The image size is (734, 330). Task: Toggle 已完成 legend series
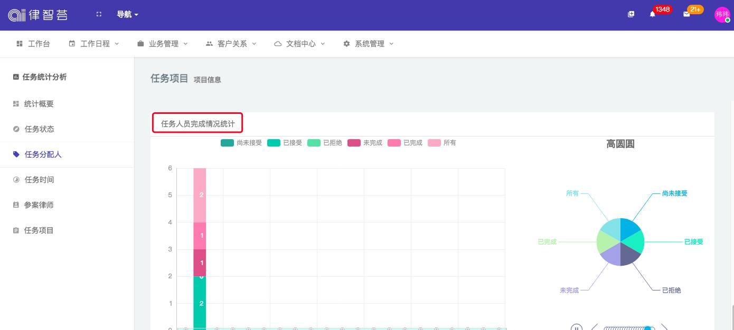405,143
